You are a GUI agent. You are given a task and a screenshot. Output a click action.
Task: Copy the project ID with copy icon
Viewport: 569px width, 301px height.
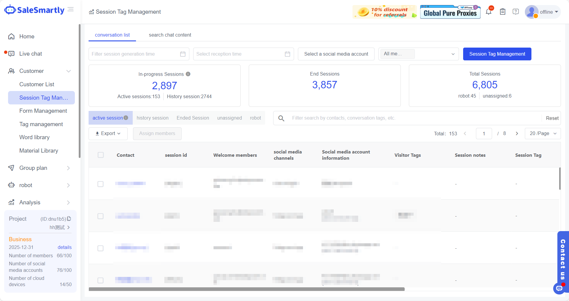(x=69, y=219)
